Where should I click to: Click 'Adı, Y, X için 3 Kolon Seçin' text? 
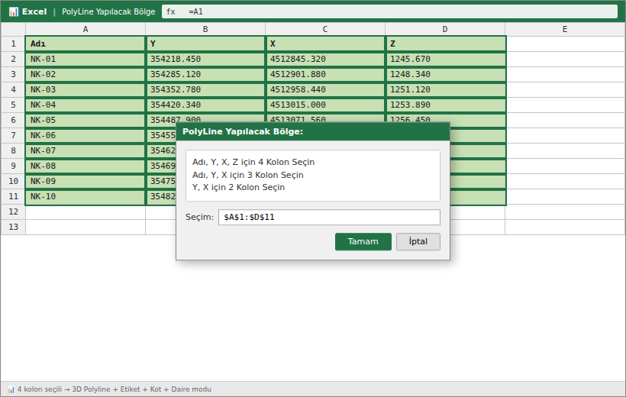247,175
